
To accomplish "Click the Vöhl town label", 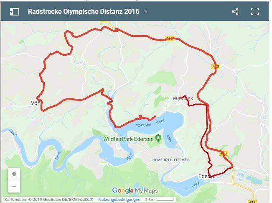I will point(36,103).
